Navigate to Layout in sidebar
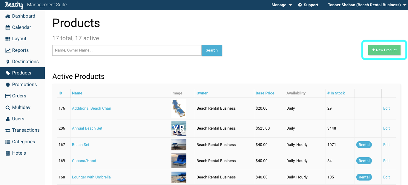Screen dimensions: 408x185 (x=22, y=39)
